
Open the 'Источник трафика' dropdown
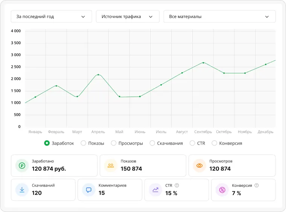pyautogui.click(x=128, y=17)
